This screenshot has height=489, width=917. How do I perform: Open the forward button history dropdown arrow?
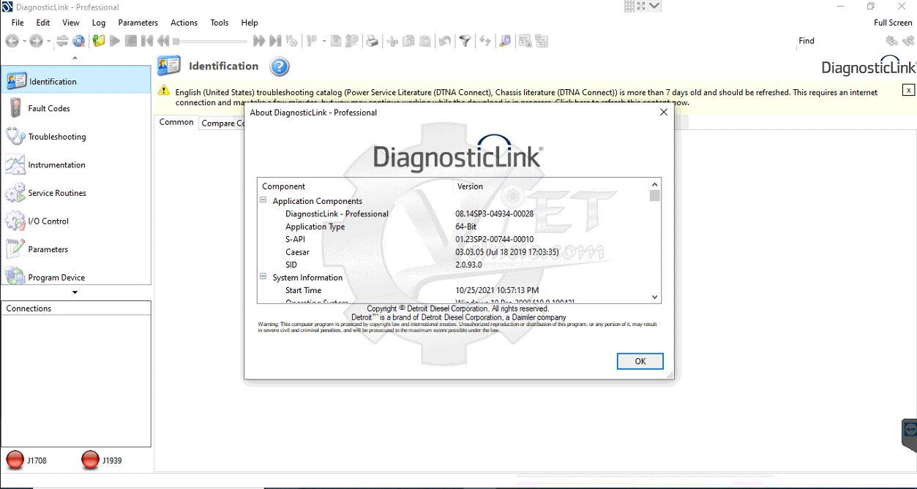[x=48, y=41]
